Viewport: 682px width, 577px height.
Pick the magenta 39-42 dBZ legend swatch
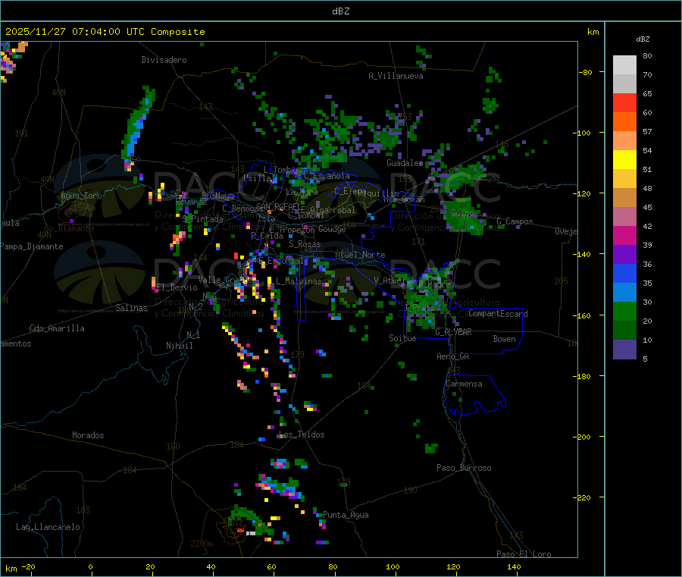(624, 235)
